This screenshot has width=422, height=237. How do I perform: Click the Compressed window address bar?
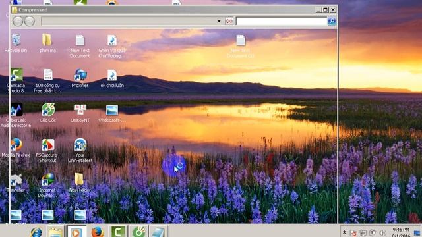tap(132, 21)
